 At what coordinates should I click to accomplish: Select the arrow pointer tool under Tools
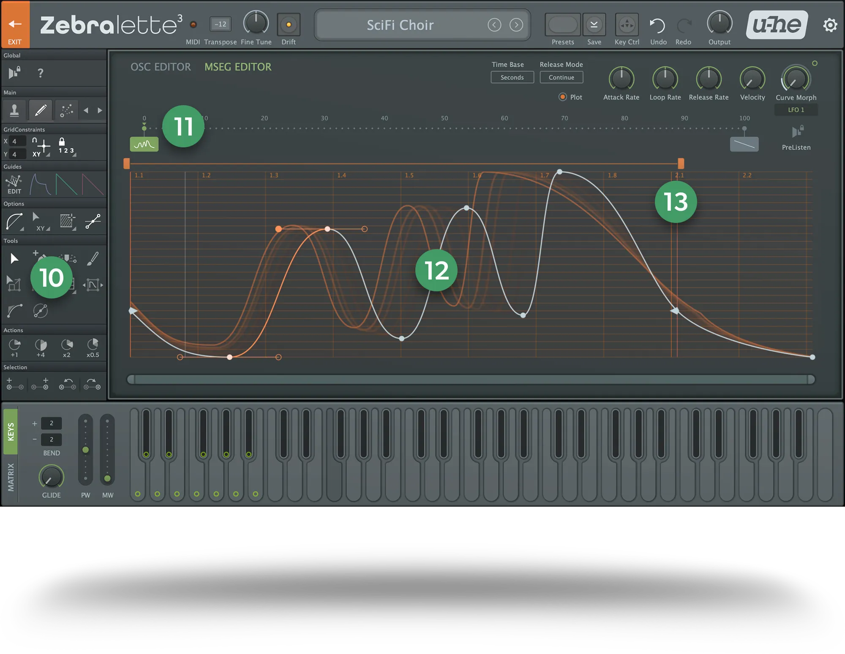pyautogui.click(x=14, y=258)
